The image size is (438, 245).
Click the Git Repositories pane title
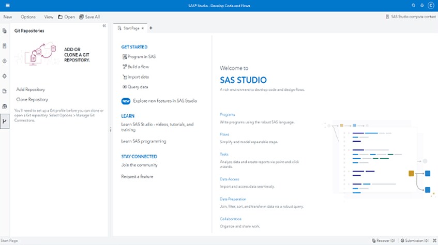point(29,30)
